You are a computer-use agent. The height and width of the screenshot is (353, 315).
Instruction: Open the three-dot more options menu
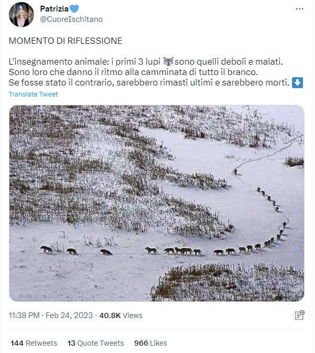299,9
